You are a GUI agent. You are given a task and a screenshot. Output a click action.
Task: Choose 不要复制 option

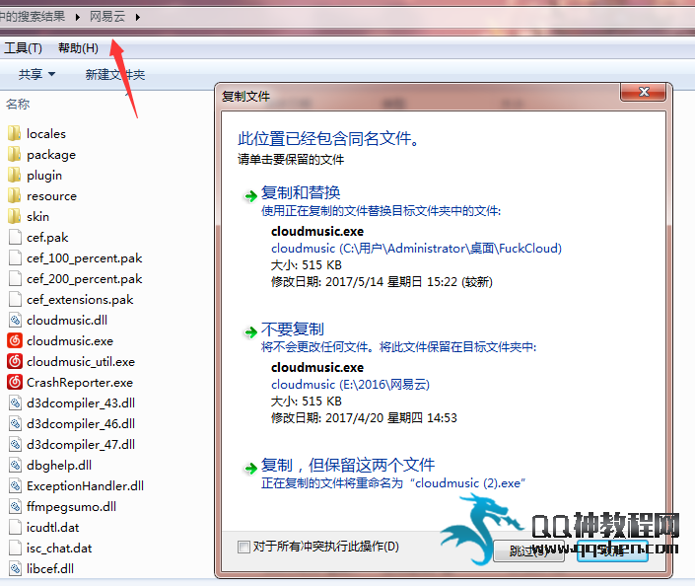[x=293, y=329]
